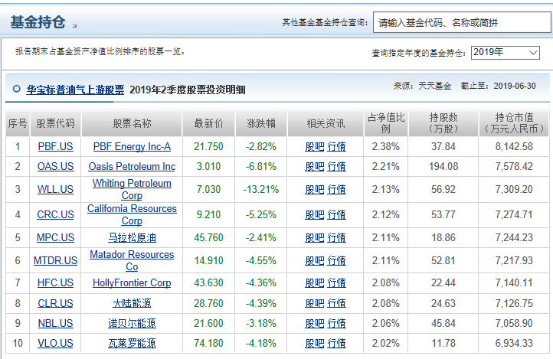
Task: Open NBL.US stock code link
Action: coord(55,323)
